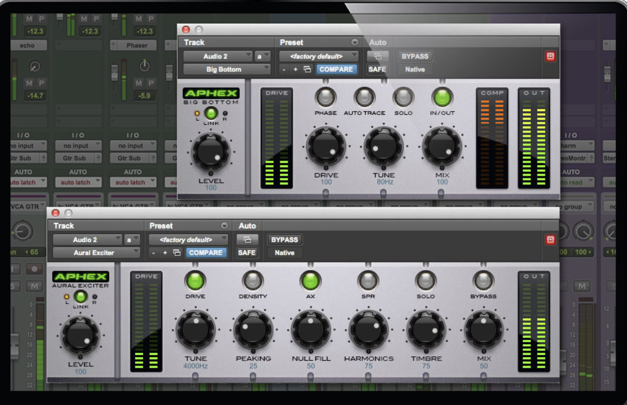The width and height of the screenshot is (627, 405).
Task: Click BYPASS in Aural Exciter header
Action: pyautogui.click(x=284, y=240)
